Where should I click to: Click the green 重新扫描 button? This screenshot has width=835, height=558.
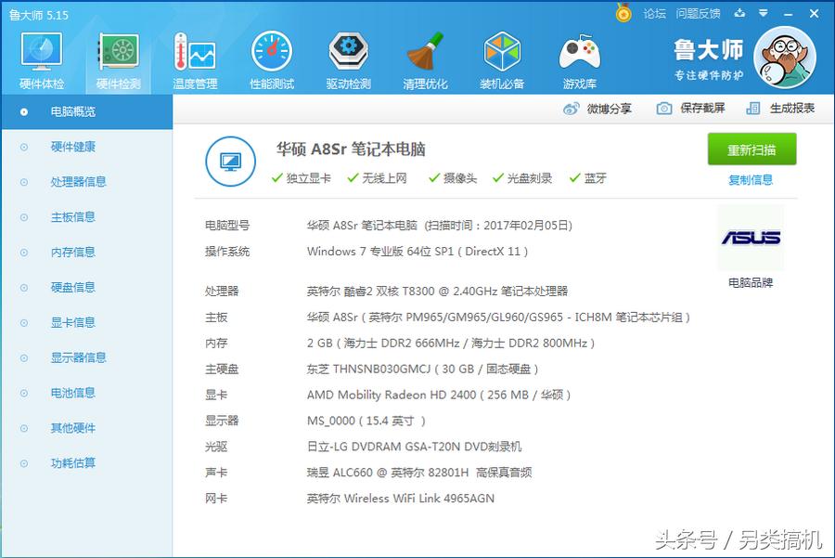point(751,149)
